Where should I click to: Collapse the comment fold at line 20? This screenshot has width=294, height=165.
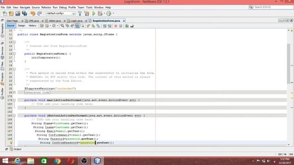tap(14, 69)
